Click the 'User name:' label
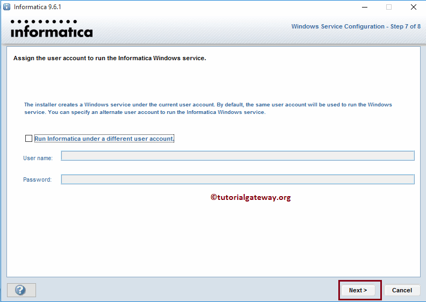 coord(38,158)
